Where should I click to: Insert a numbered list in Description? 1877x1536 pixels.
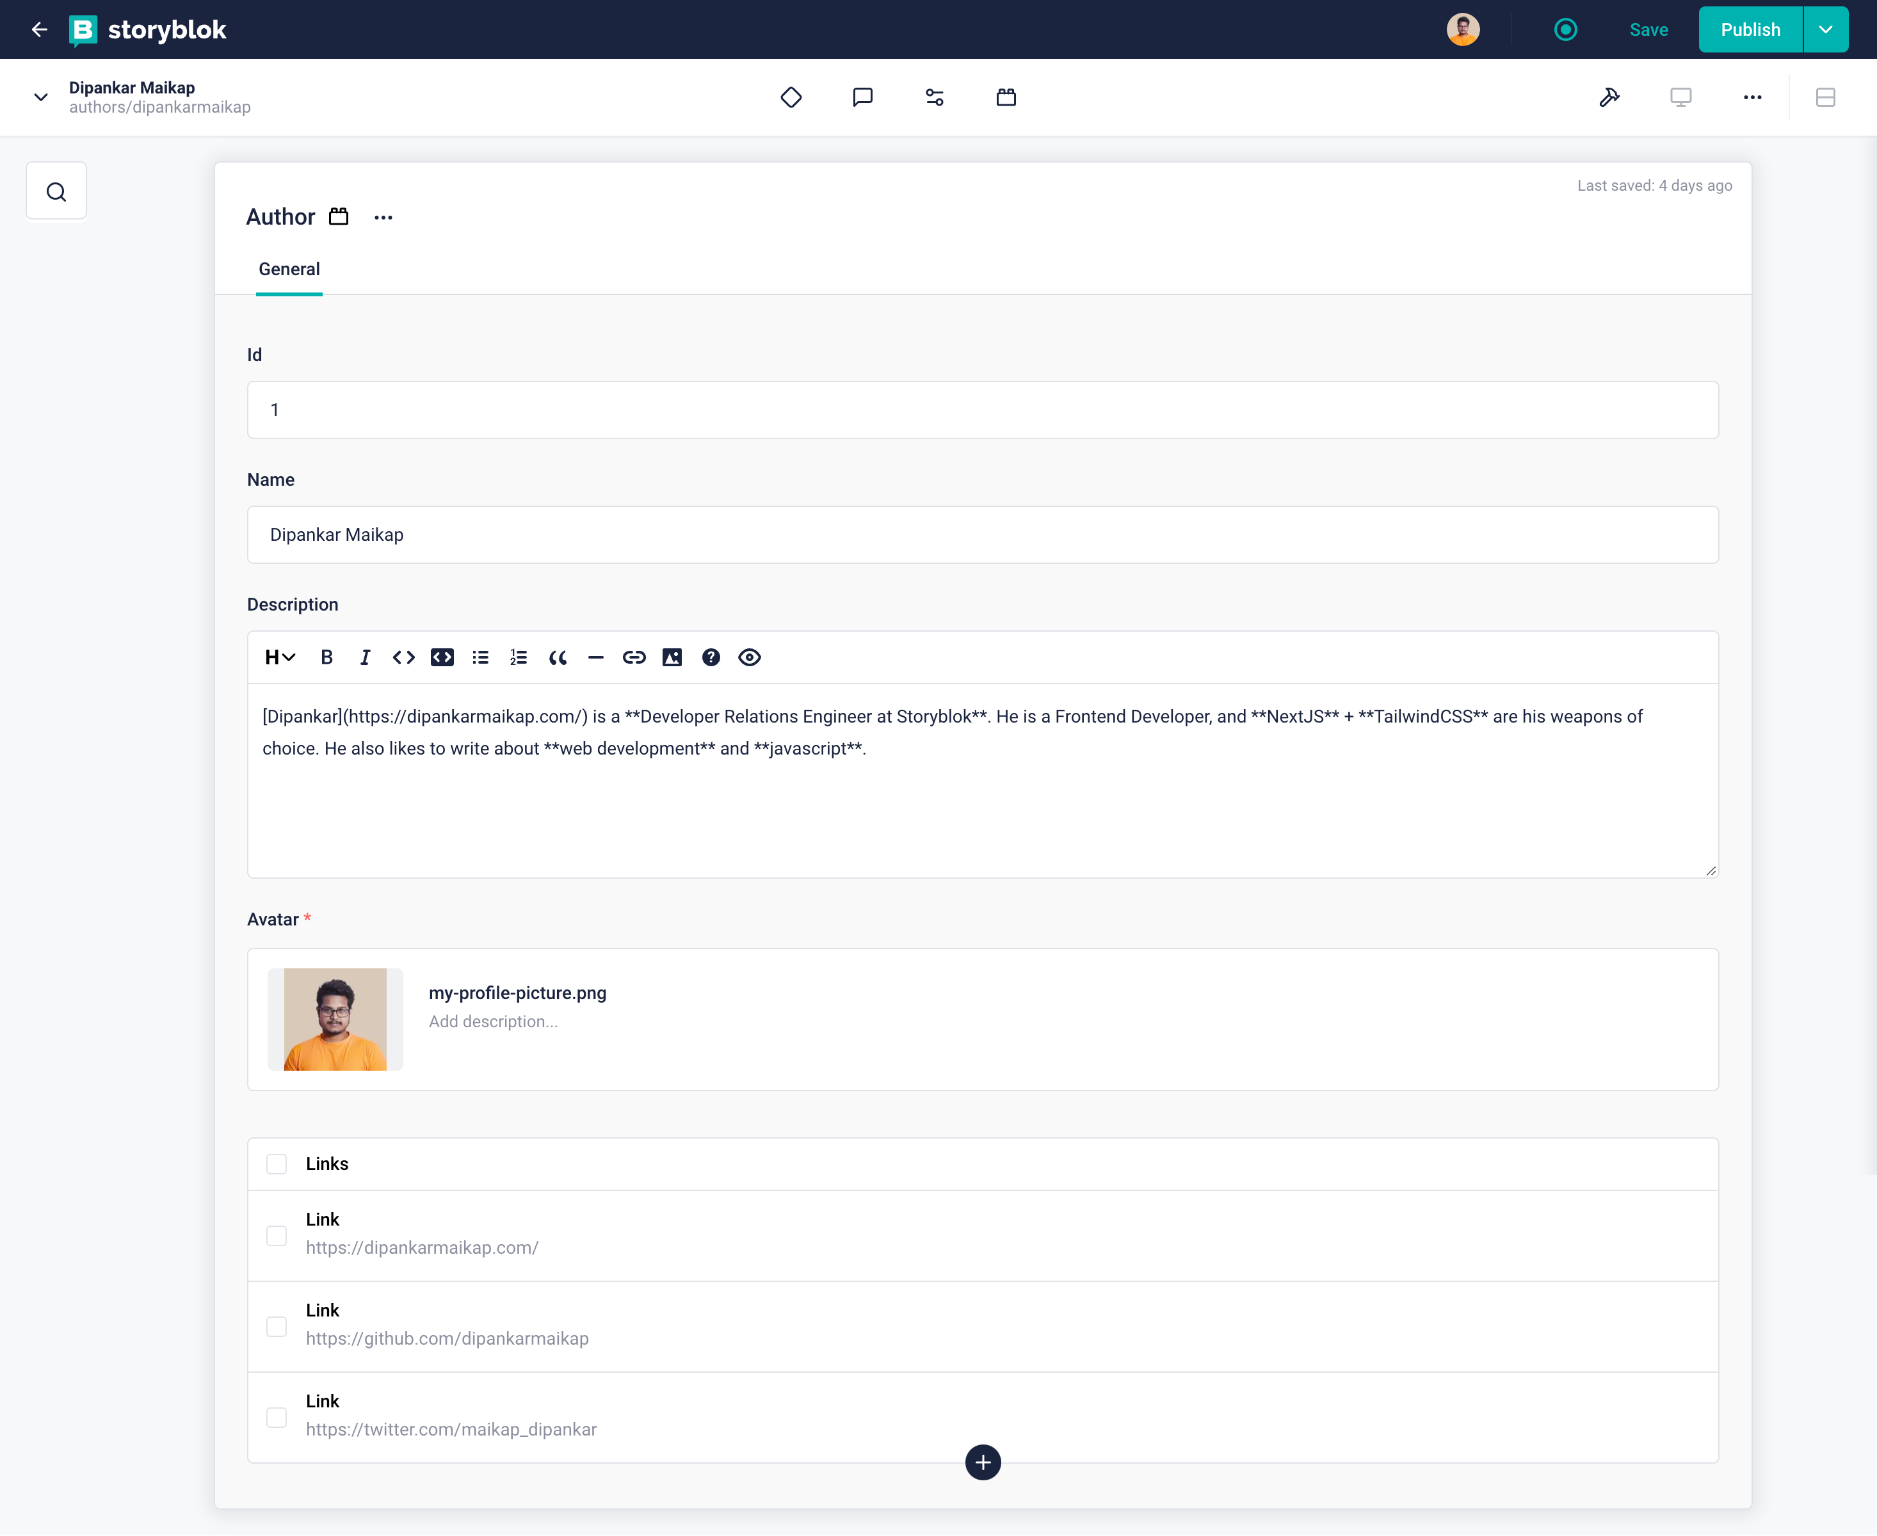519,657
